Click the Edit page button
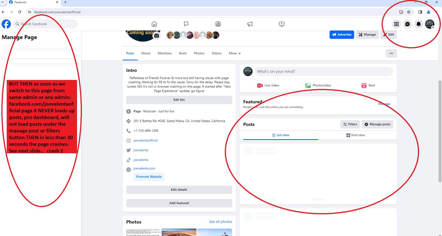This screenshot has height=236, width=442. [x=389, y=35]
